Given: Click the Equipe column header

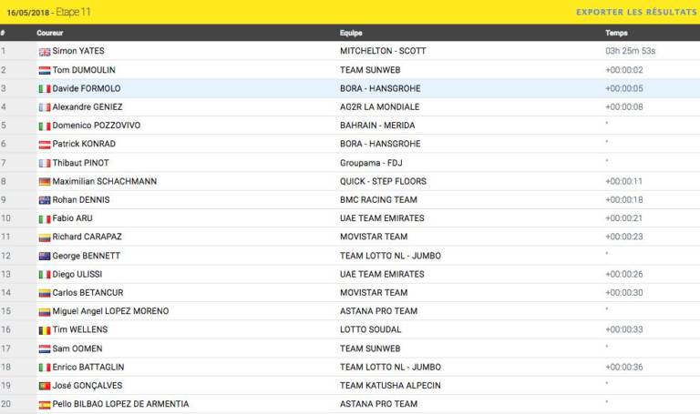Looking at the screenshot, I should (x=351, y=33).
